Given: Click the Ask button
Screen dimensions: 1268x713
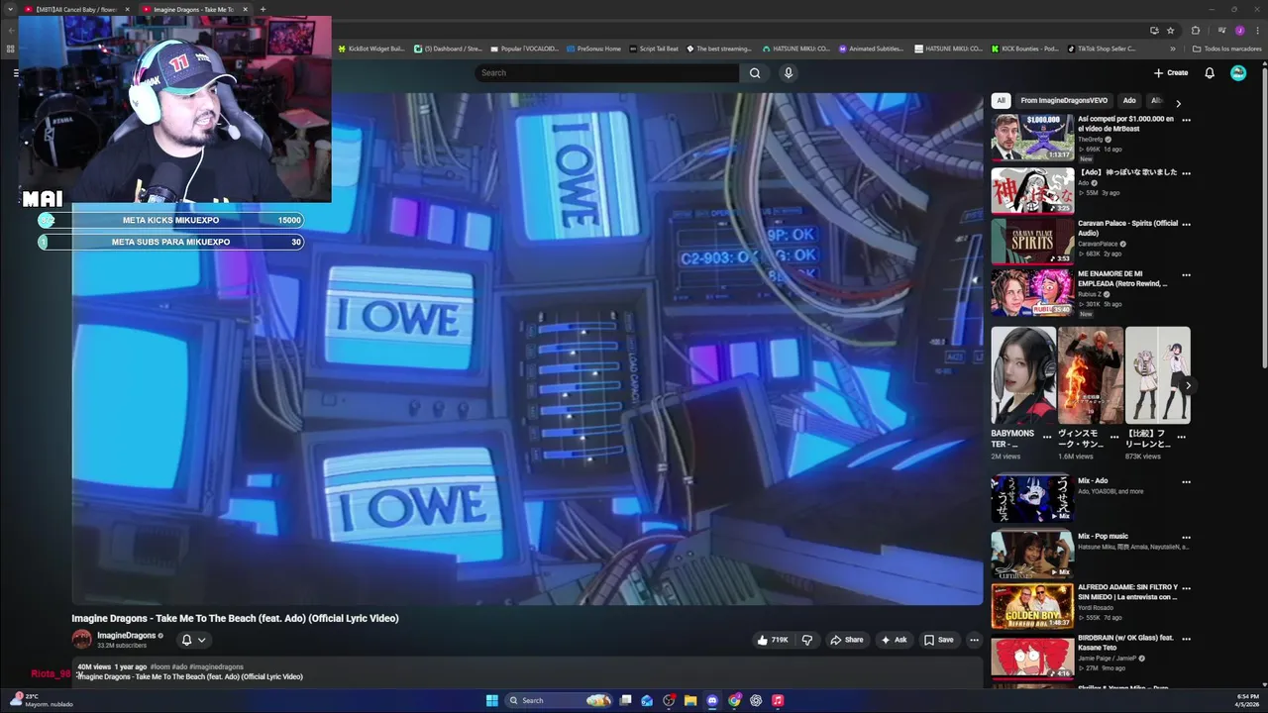Looking at the screenshot, I should pyautogui.click(x=894, y=640).
